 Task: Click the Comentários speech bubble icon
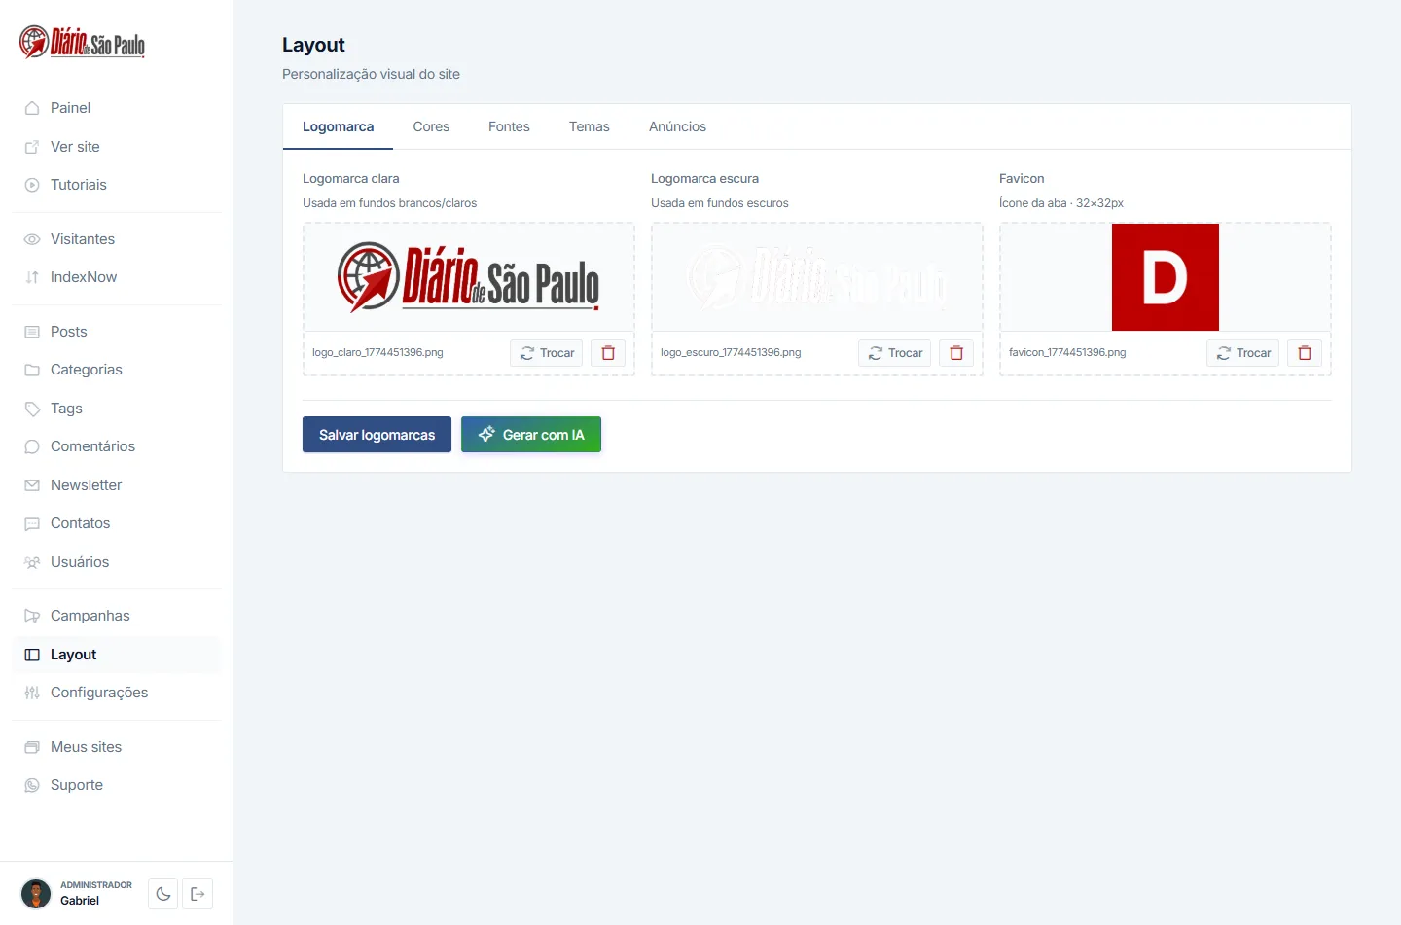[32, 446]
